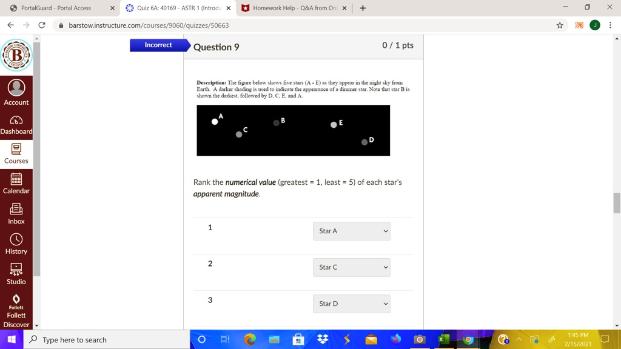Click the Incorrect label on Question 9
The image size is (621, 349).
pos(158,45)
